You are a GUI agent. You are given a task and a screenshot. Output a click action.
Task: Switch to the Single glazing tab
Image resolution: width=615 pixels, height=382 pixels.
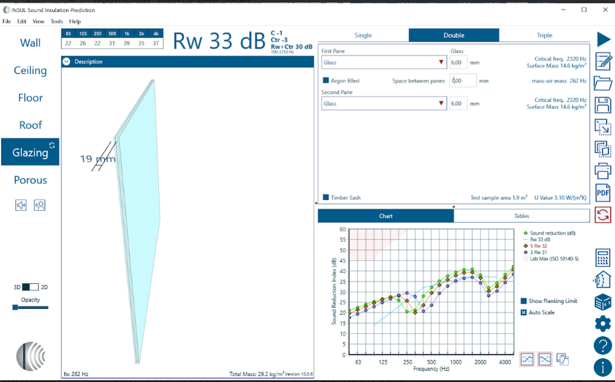click(363, 35)
